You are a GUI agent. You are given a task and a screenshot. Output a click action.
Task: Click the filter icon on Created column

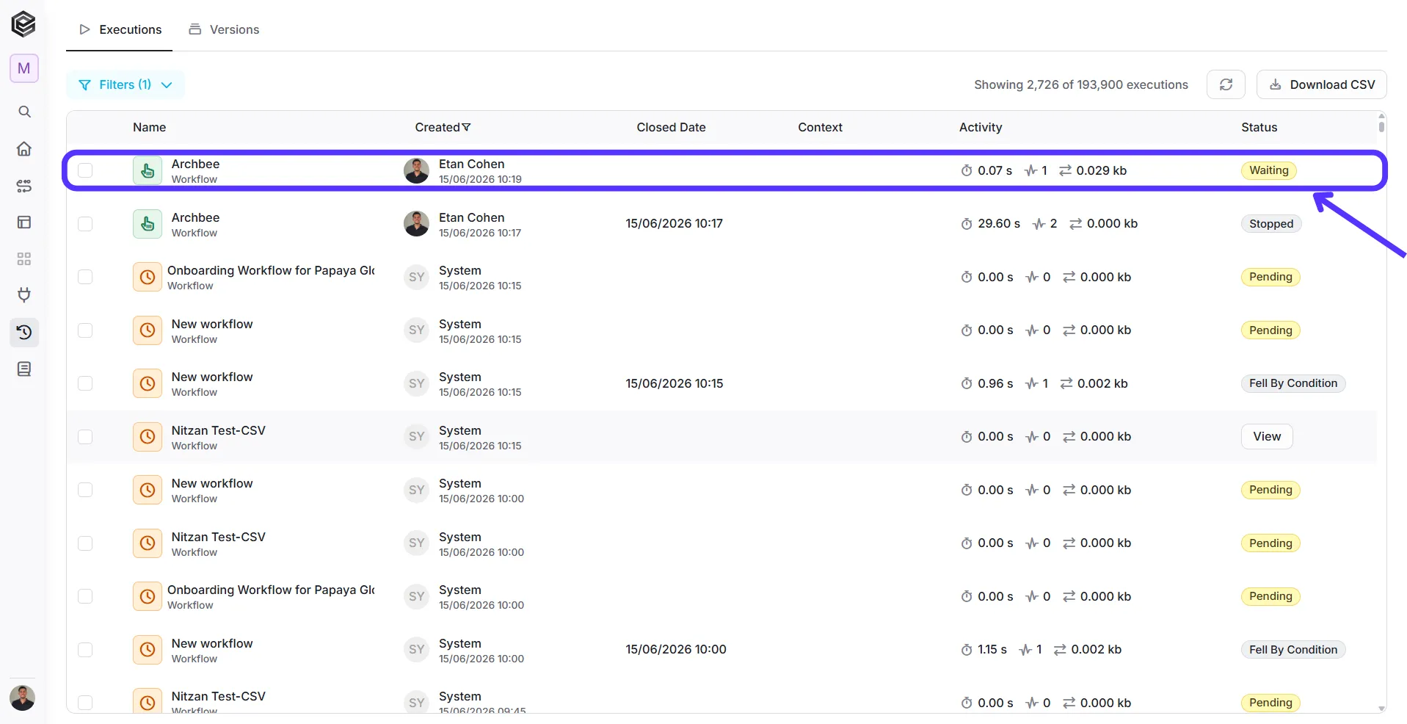[466, 127]
